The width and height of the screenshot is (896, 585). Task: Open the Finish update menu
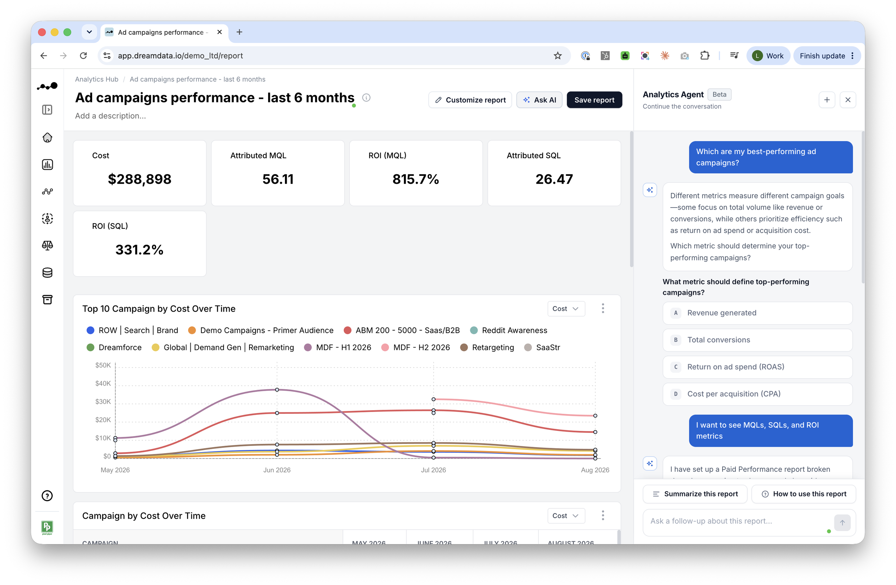(827, 56)
